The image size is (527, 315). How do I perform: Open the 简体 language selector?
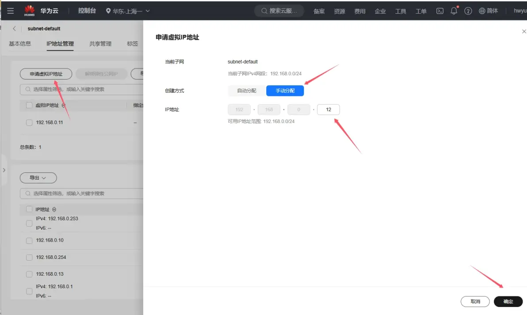tap(489, 11)
